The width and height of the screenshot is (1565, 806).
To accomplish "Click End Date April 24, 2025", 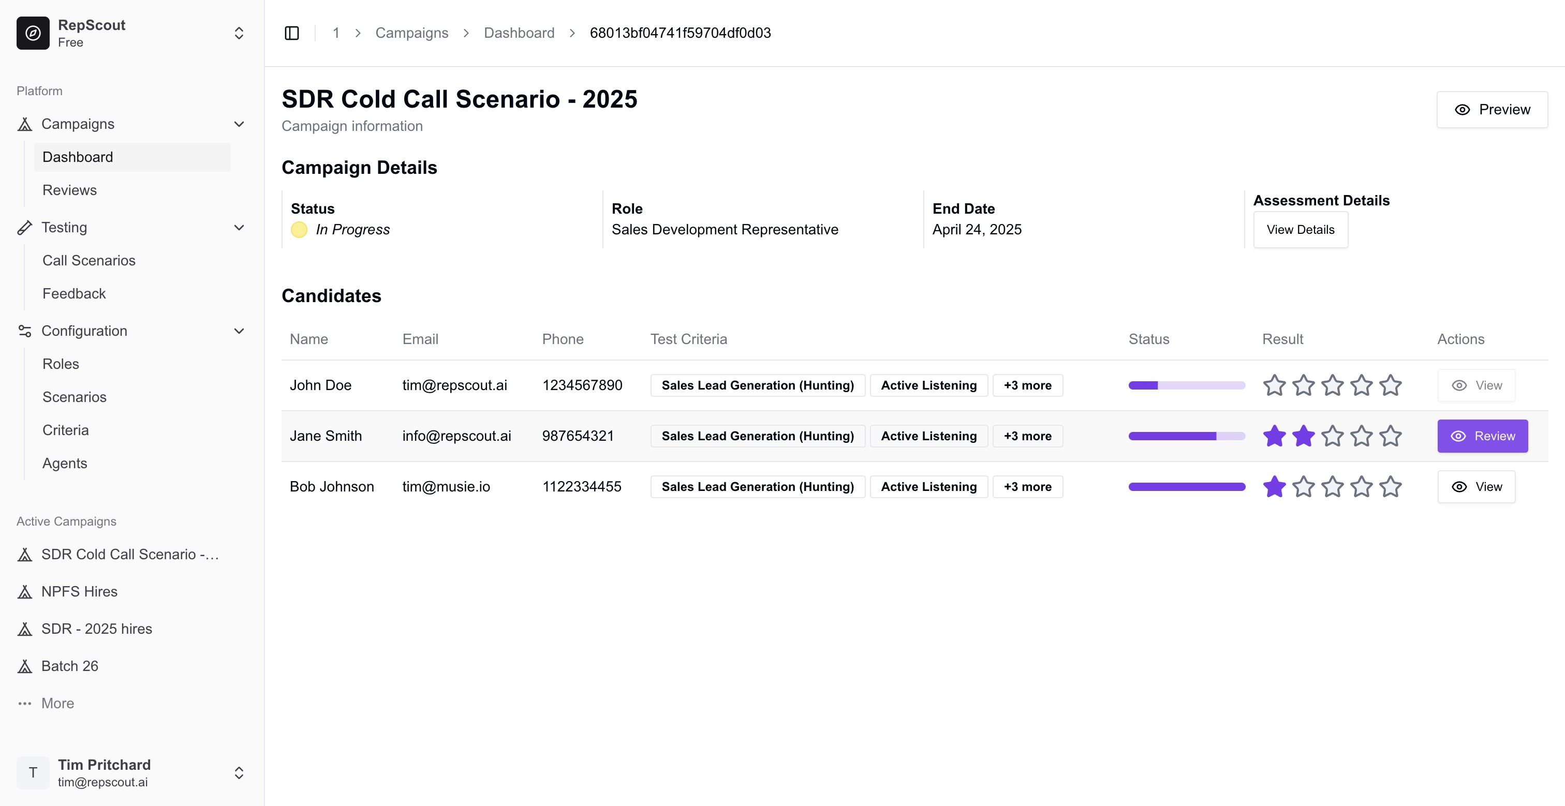I will click(x=977, y=230).
